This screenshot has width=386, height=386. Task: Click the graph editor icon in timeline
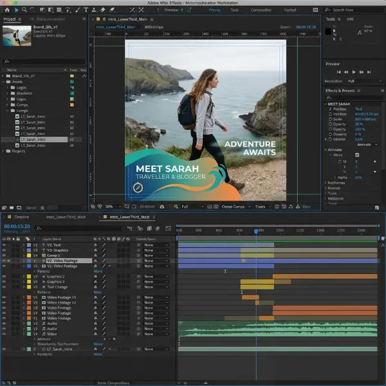click(168, 228)
